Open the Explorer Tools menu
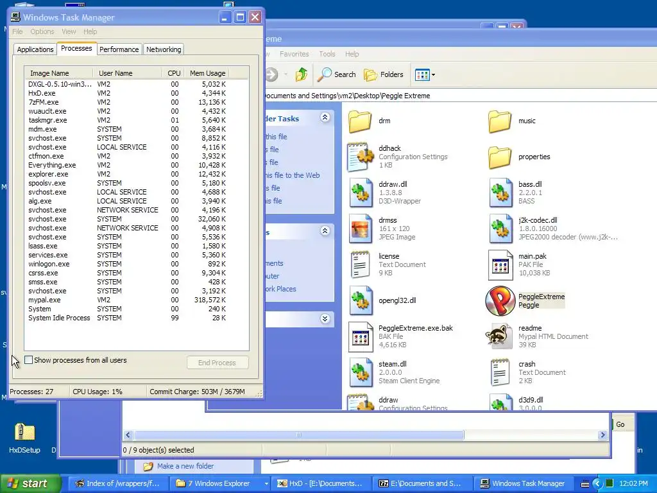The height and width of the screenshot is (493, 657). pyautogui.click(x=327, y=54)
